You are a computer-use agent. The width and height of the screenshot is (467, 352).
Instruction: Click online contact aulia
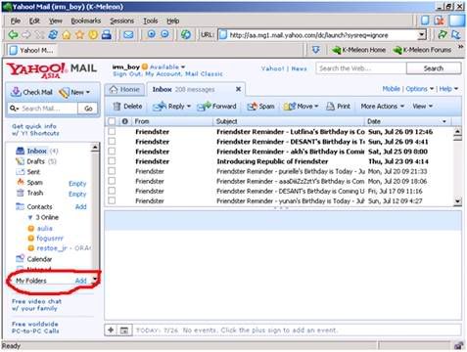click(44, 228)
